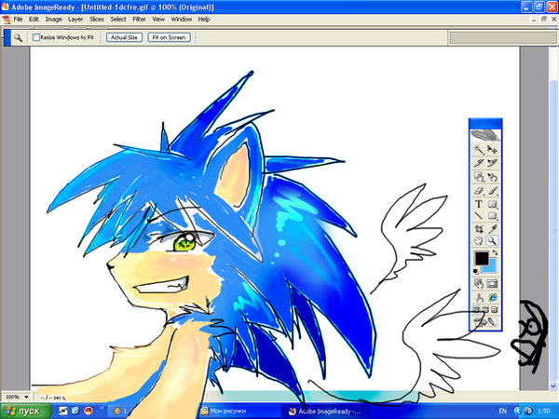Select the Slice Select tool
Viewport: 559px width, 419px height.
492,163
